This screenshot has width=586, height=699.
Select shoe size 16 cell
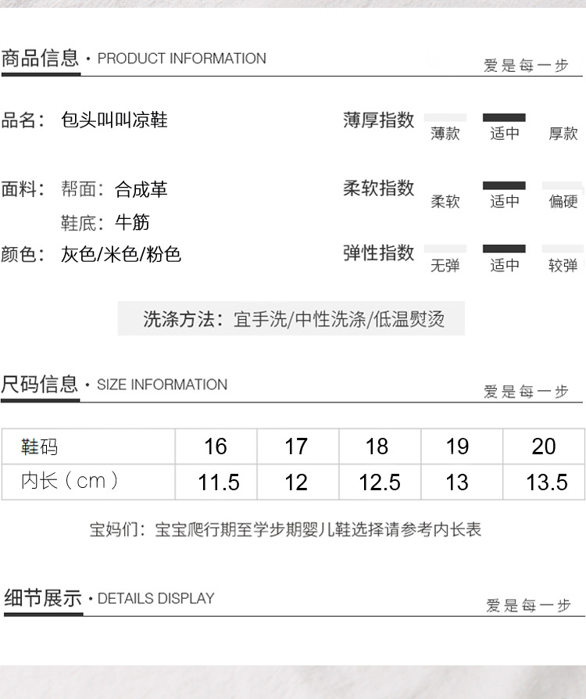[216, 446]
